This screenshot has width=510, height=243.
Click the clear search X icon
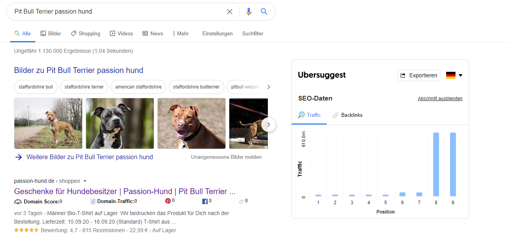point(230,12)
